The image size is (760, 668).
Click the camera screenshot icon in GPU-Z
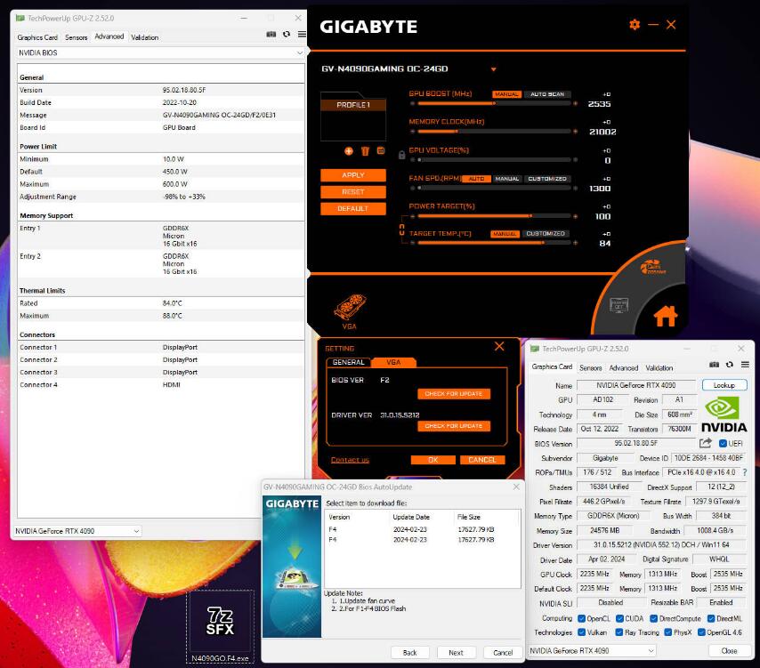point(271,34)
